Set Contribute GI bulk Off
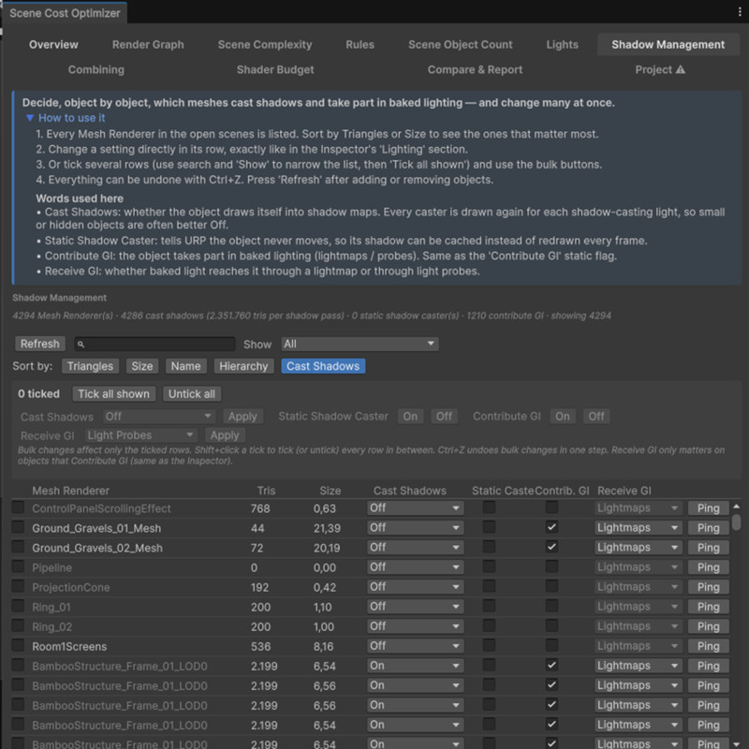The image size is (749, 749). pos(596,417)
